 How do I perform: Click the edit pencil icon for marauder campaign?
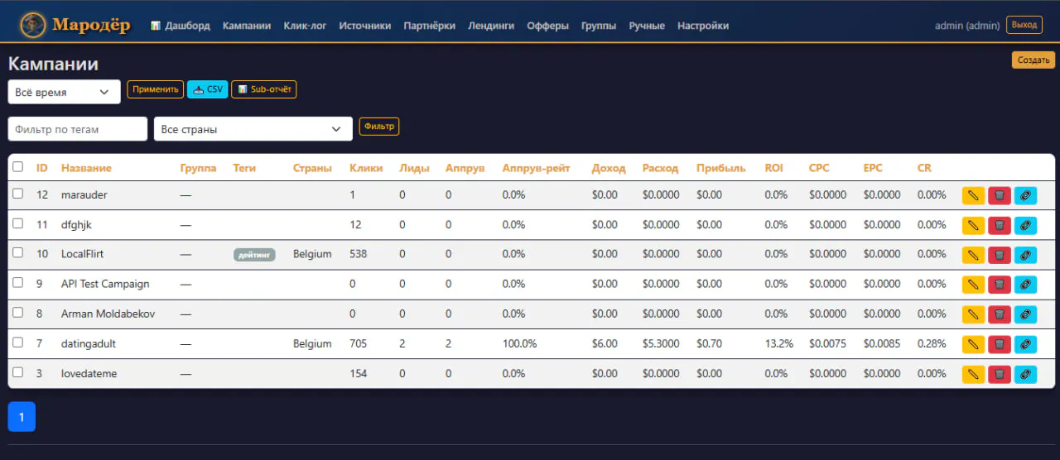(973, 195)
